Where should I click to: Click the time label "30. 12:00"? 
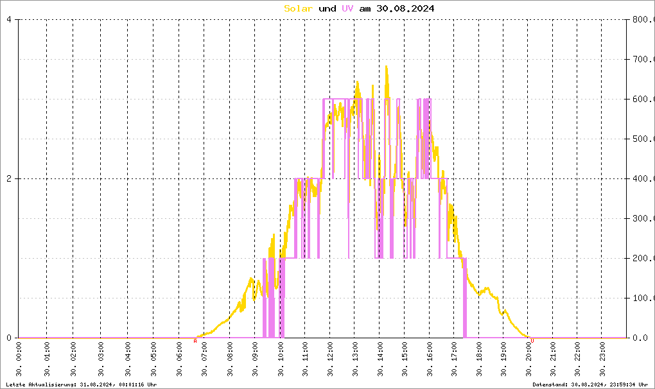click(331, 359)
